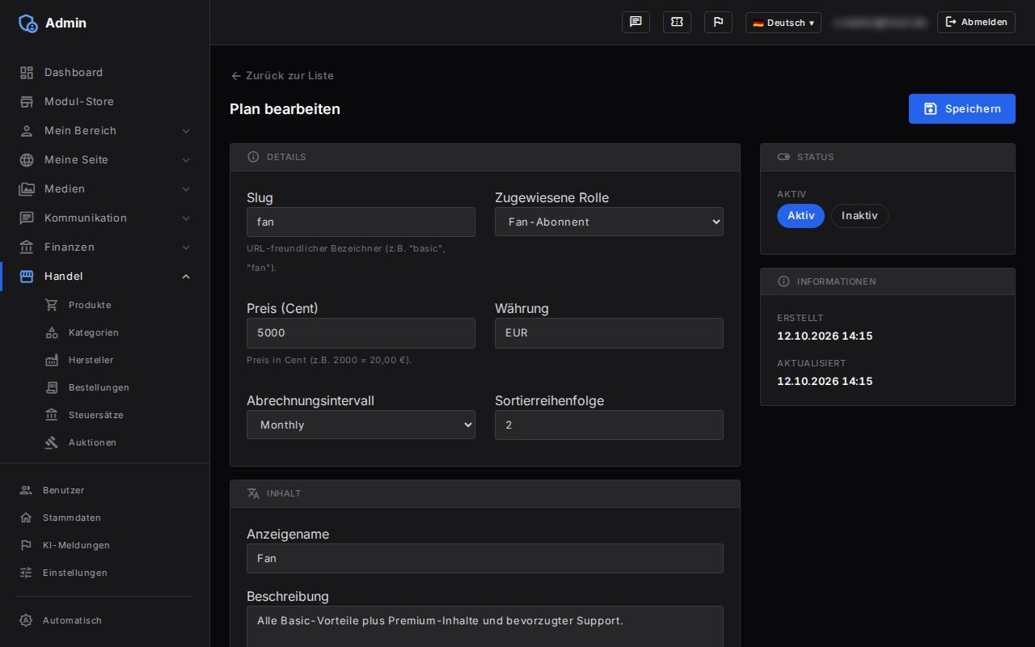Click the Speichern button

click(x=961, y=108)
